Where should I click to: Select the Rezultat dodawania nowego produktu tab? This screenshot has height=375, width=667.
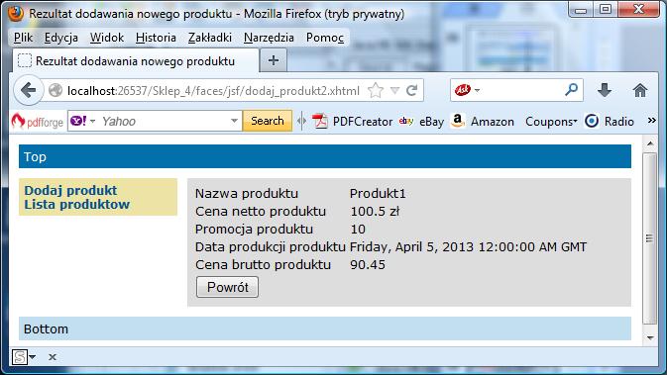click(x=135, y=61)
